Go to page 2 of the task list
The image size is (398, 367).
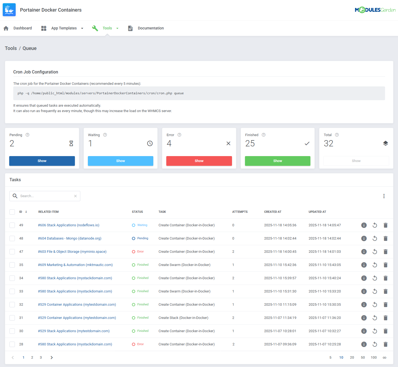pos(32,357)
